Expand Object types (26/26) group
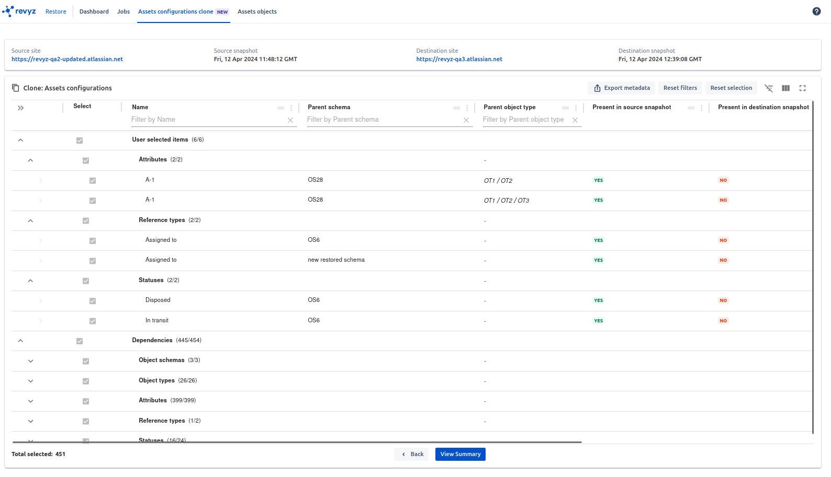 pos(30,381)
